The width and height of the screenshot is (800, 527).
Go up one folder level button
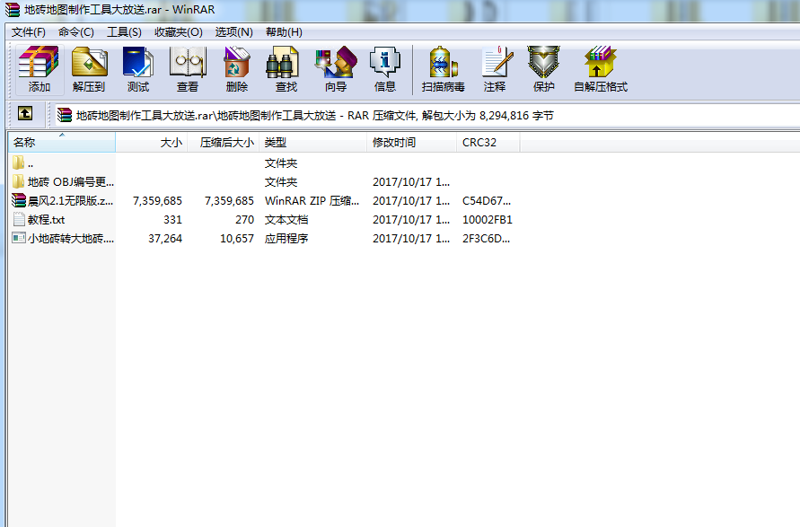[25, 114]
